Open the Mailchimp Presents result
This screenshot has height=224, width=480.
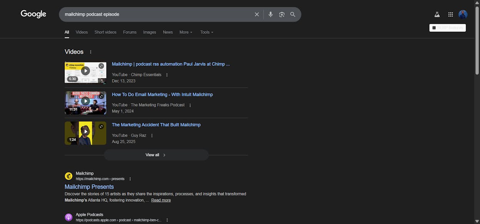[89, 187]
